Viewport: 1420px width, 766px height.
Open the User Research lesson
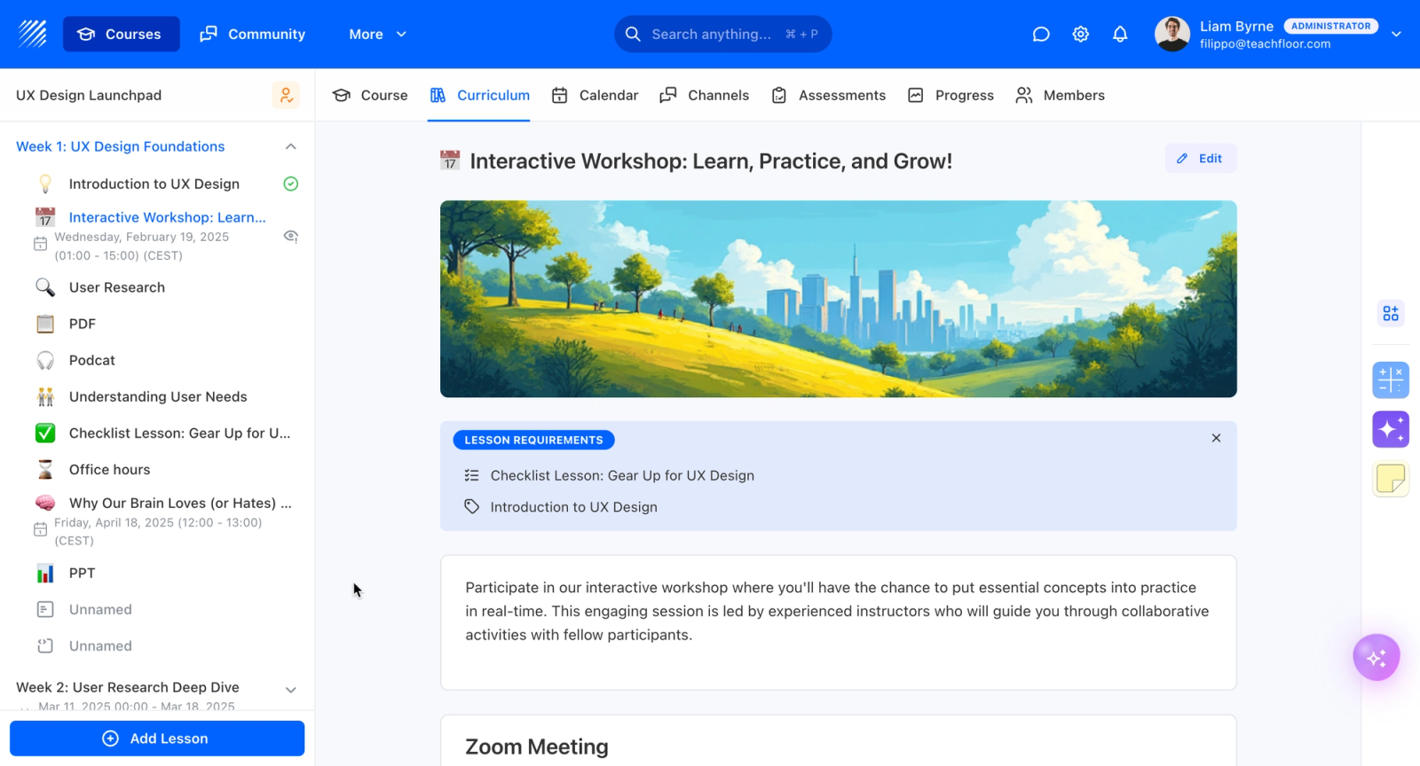click(x=117, y=287)
